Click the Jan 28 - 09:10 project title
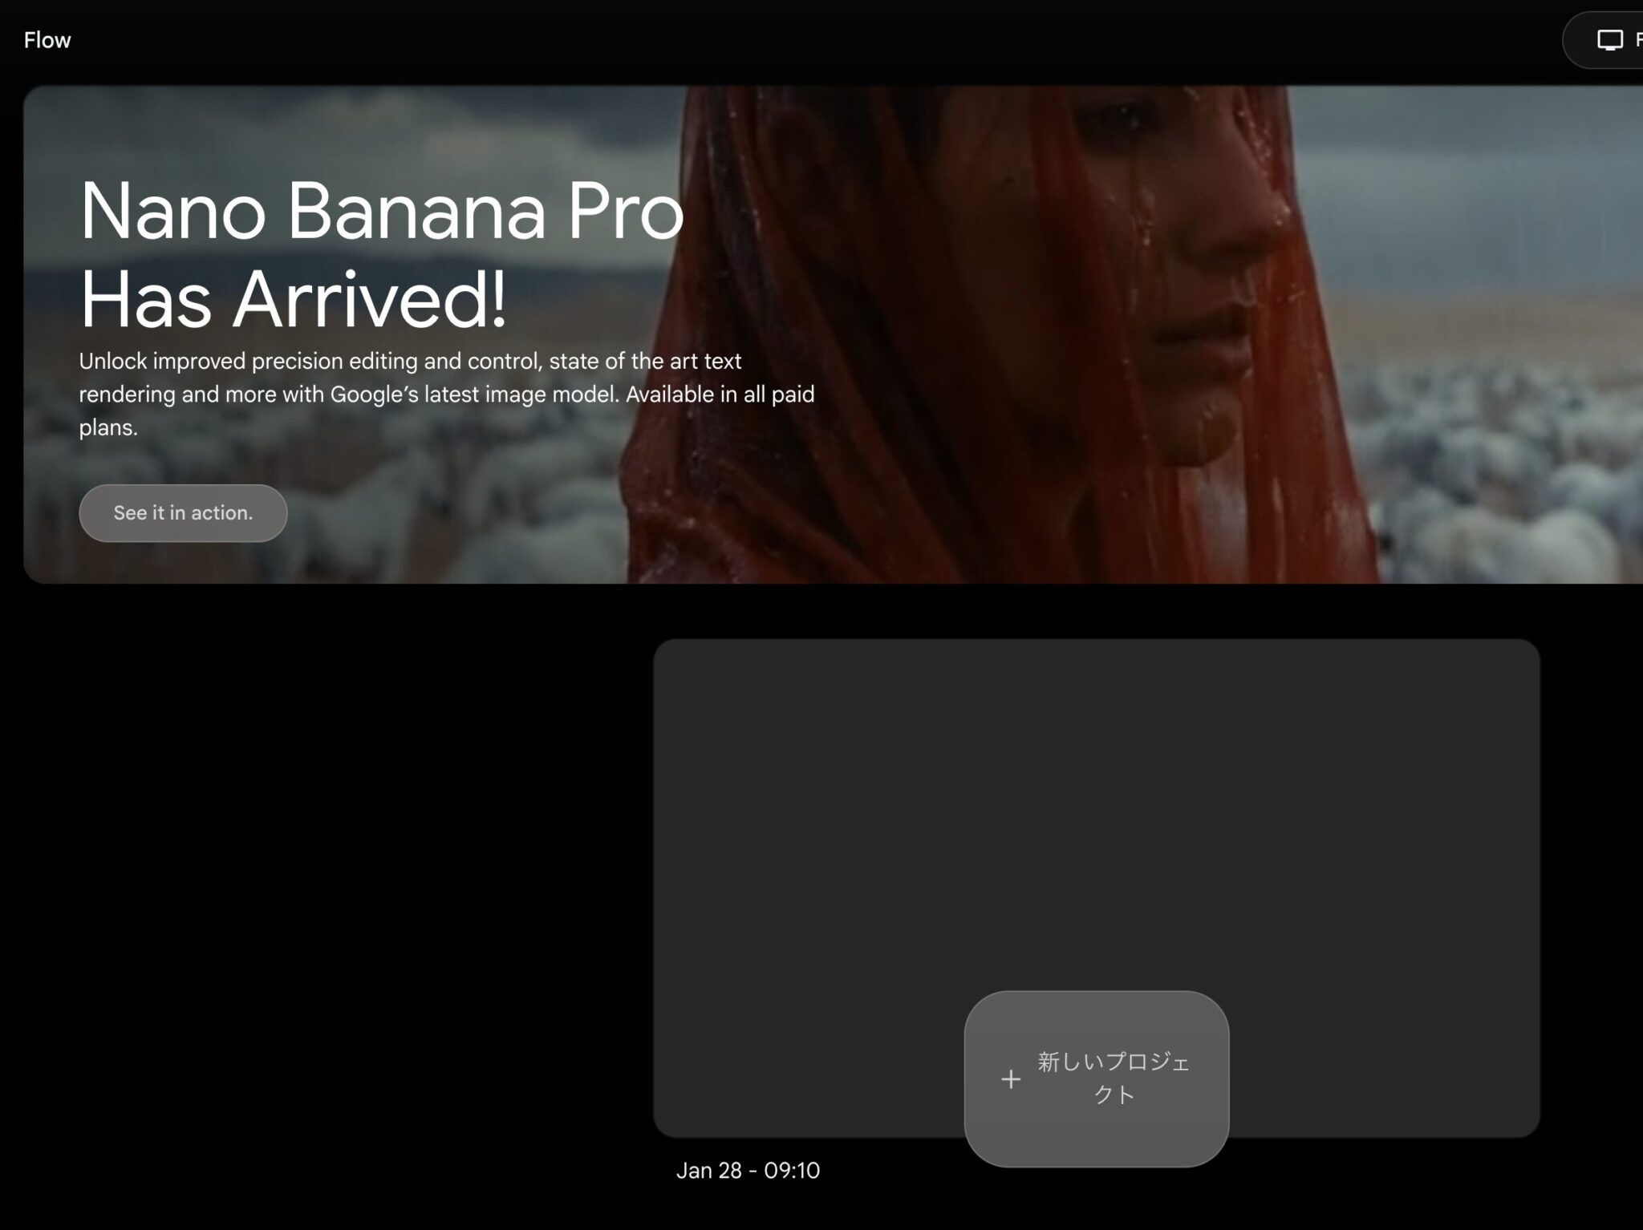 [748, 1171]
